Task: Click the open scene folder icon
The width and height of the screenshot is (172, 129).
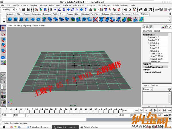Action: (x=24, y=10)
